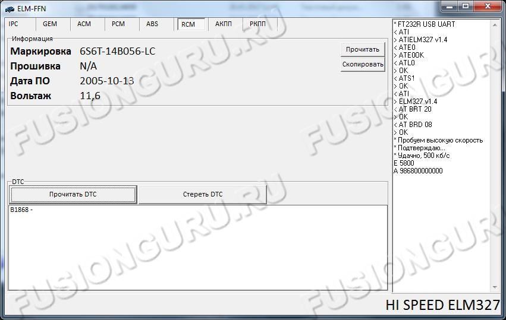Viewport: 506px width, 320px height.
Task: Open the GEM module tab
Action: click(50, 24)
